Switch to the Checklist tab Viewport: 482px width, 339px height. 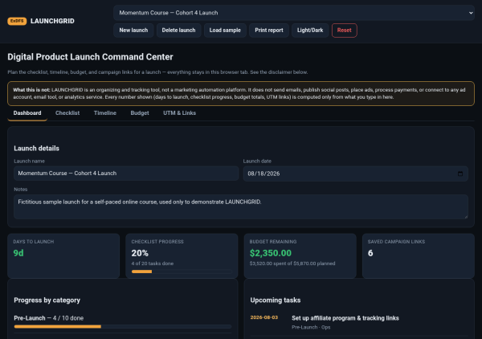[x=67, y=113]
